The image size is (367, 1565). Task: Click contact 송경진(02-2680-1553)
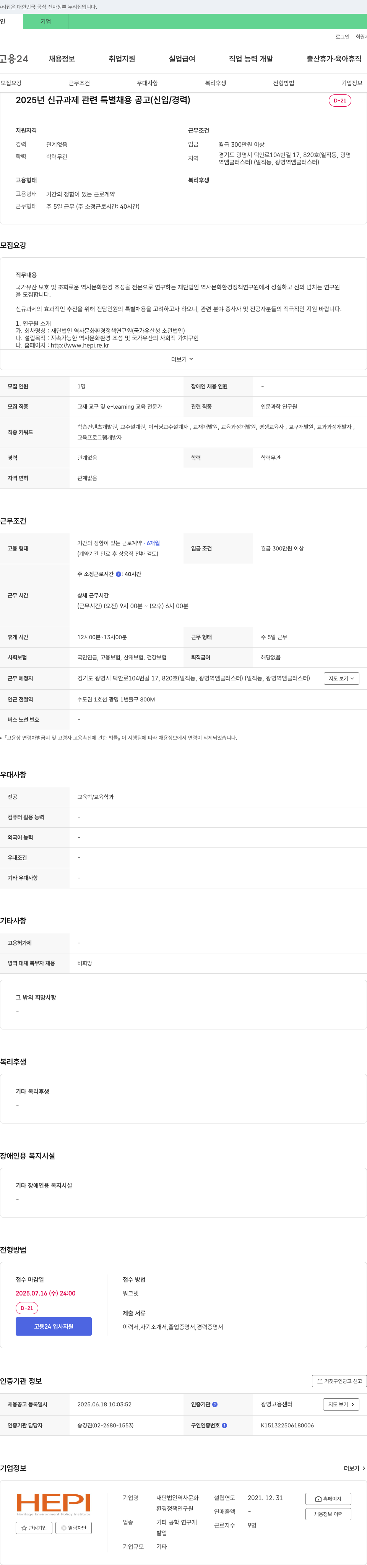(x=105, y=1425)
